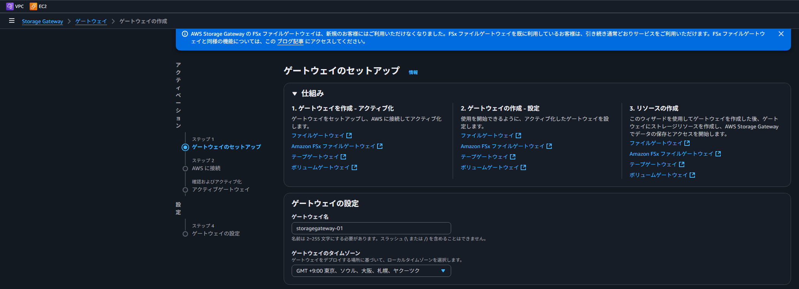799x289 pixels.
Task: Click external-link icon next to step 2 Amazon FSx
Action: pyautogui.click(x=549, y=146)
